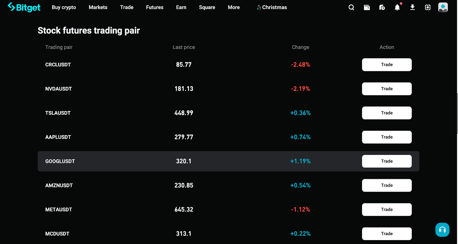Click the 85.77 last price value
458x244 pixels.
coord(184,65)
